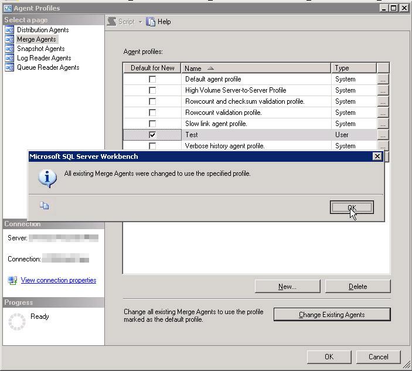Click the connection properties network icon
This screenshot has height=371, width=412.
pos(12,280)
